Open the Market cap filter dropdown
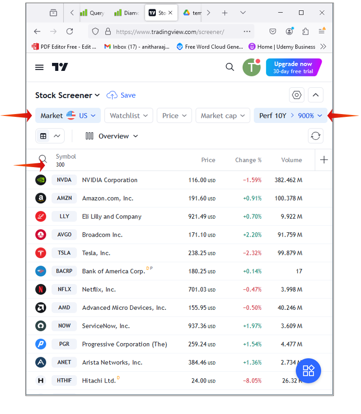The height and width of the screenshot is (414, 361). click(x=223, y=115)
